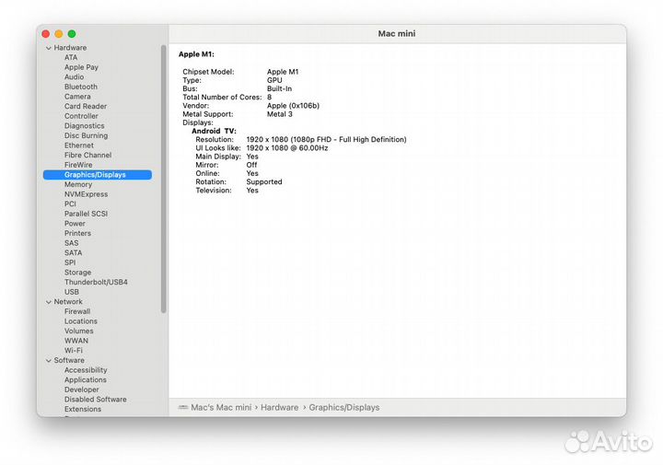
Task: Click the Hardware section label
Action: pyautogui.click(x=70, y=48)
